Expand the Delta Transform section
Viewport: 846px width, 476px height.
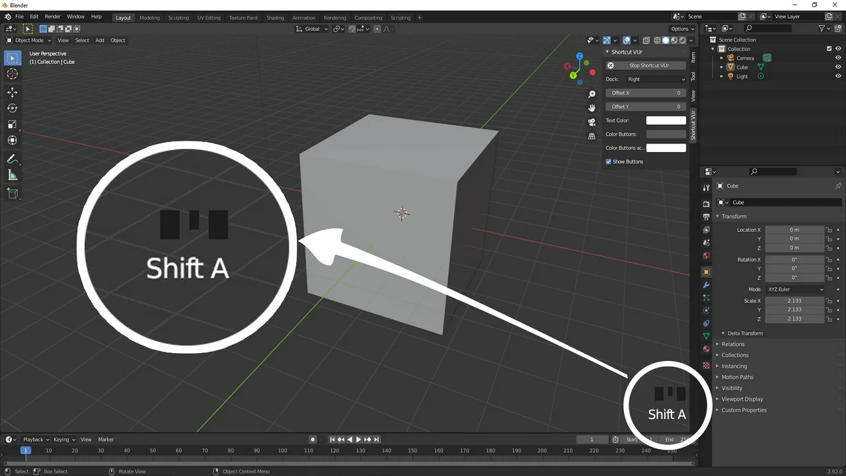pyautogui.click(x=744, y=333)
